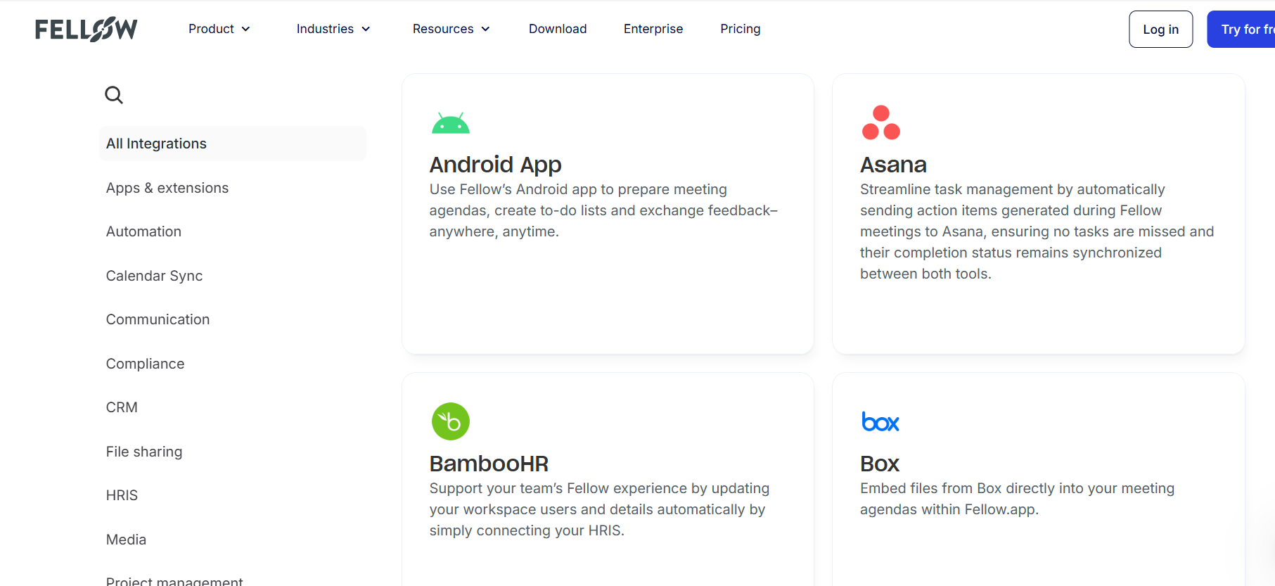
Task: Click the Log in button
Action: [x=1160, y=30]
